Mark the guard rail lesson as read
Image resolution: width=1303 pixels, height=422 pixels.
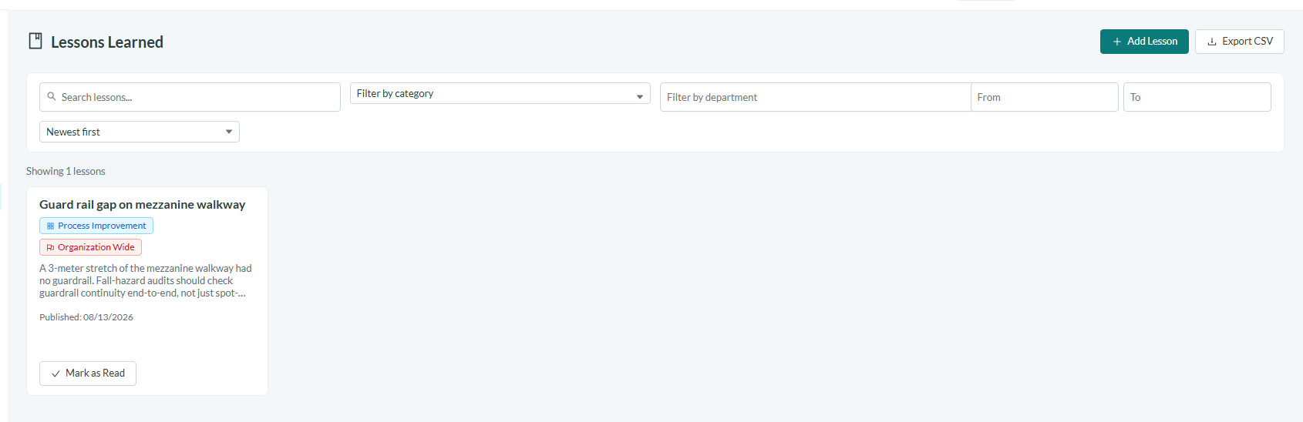[88, 373]
